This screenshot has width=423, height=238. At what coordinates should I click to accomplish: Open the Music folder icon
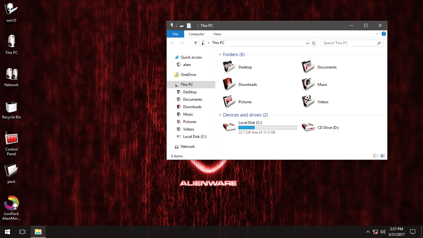coord(308,84)
